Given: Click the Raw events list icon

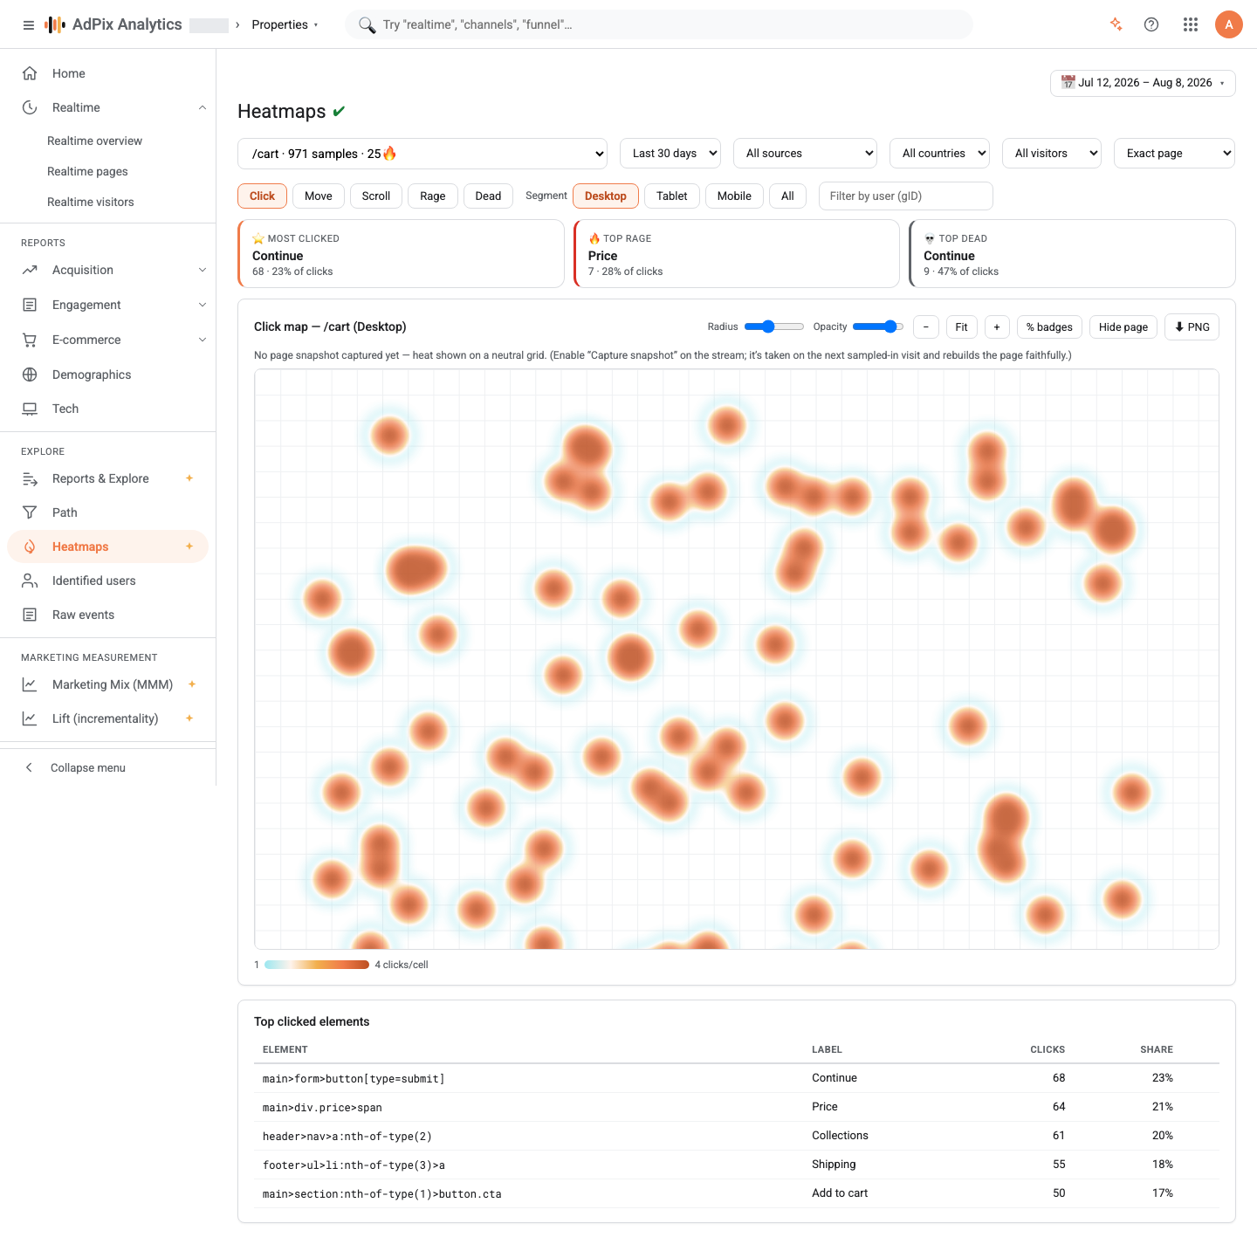Looking at the screenshot, I should pos(30,615).
